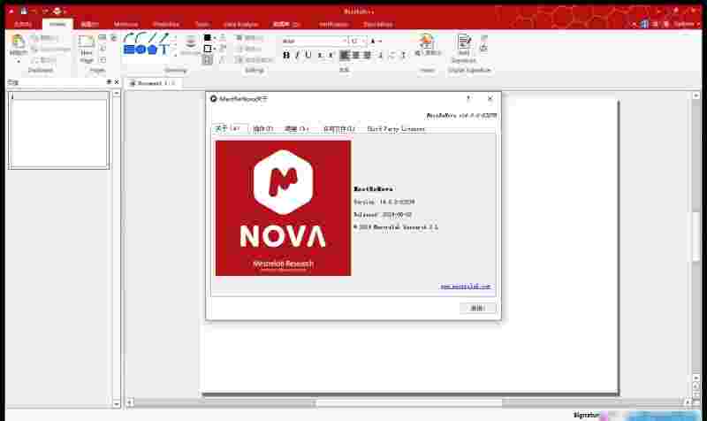Toggle Italic formatting

pos(297,55)
